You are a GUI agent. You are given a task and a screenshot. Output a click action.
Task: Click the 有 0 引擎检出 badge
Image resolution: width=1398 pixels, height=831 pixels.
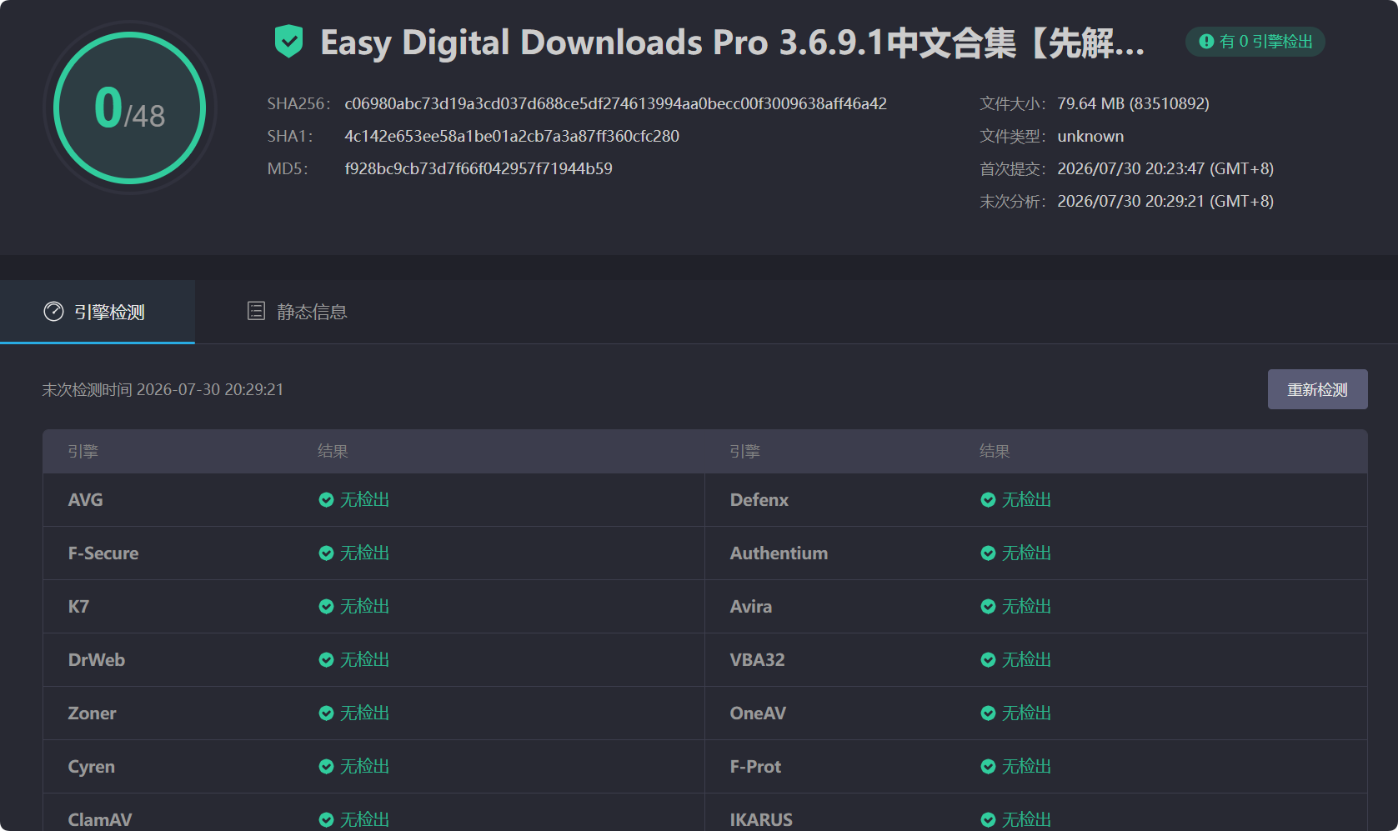click(1255, 42)
